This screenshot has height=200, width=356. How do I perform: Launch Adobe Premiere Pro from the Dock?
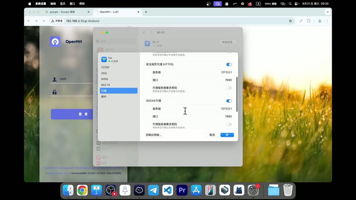coord(182,190)
